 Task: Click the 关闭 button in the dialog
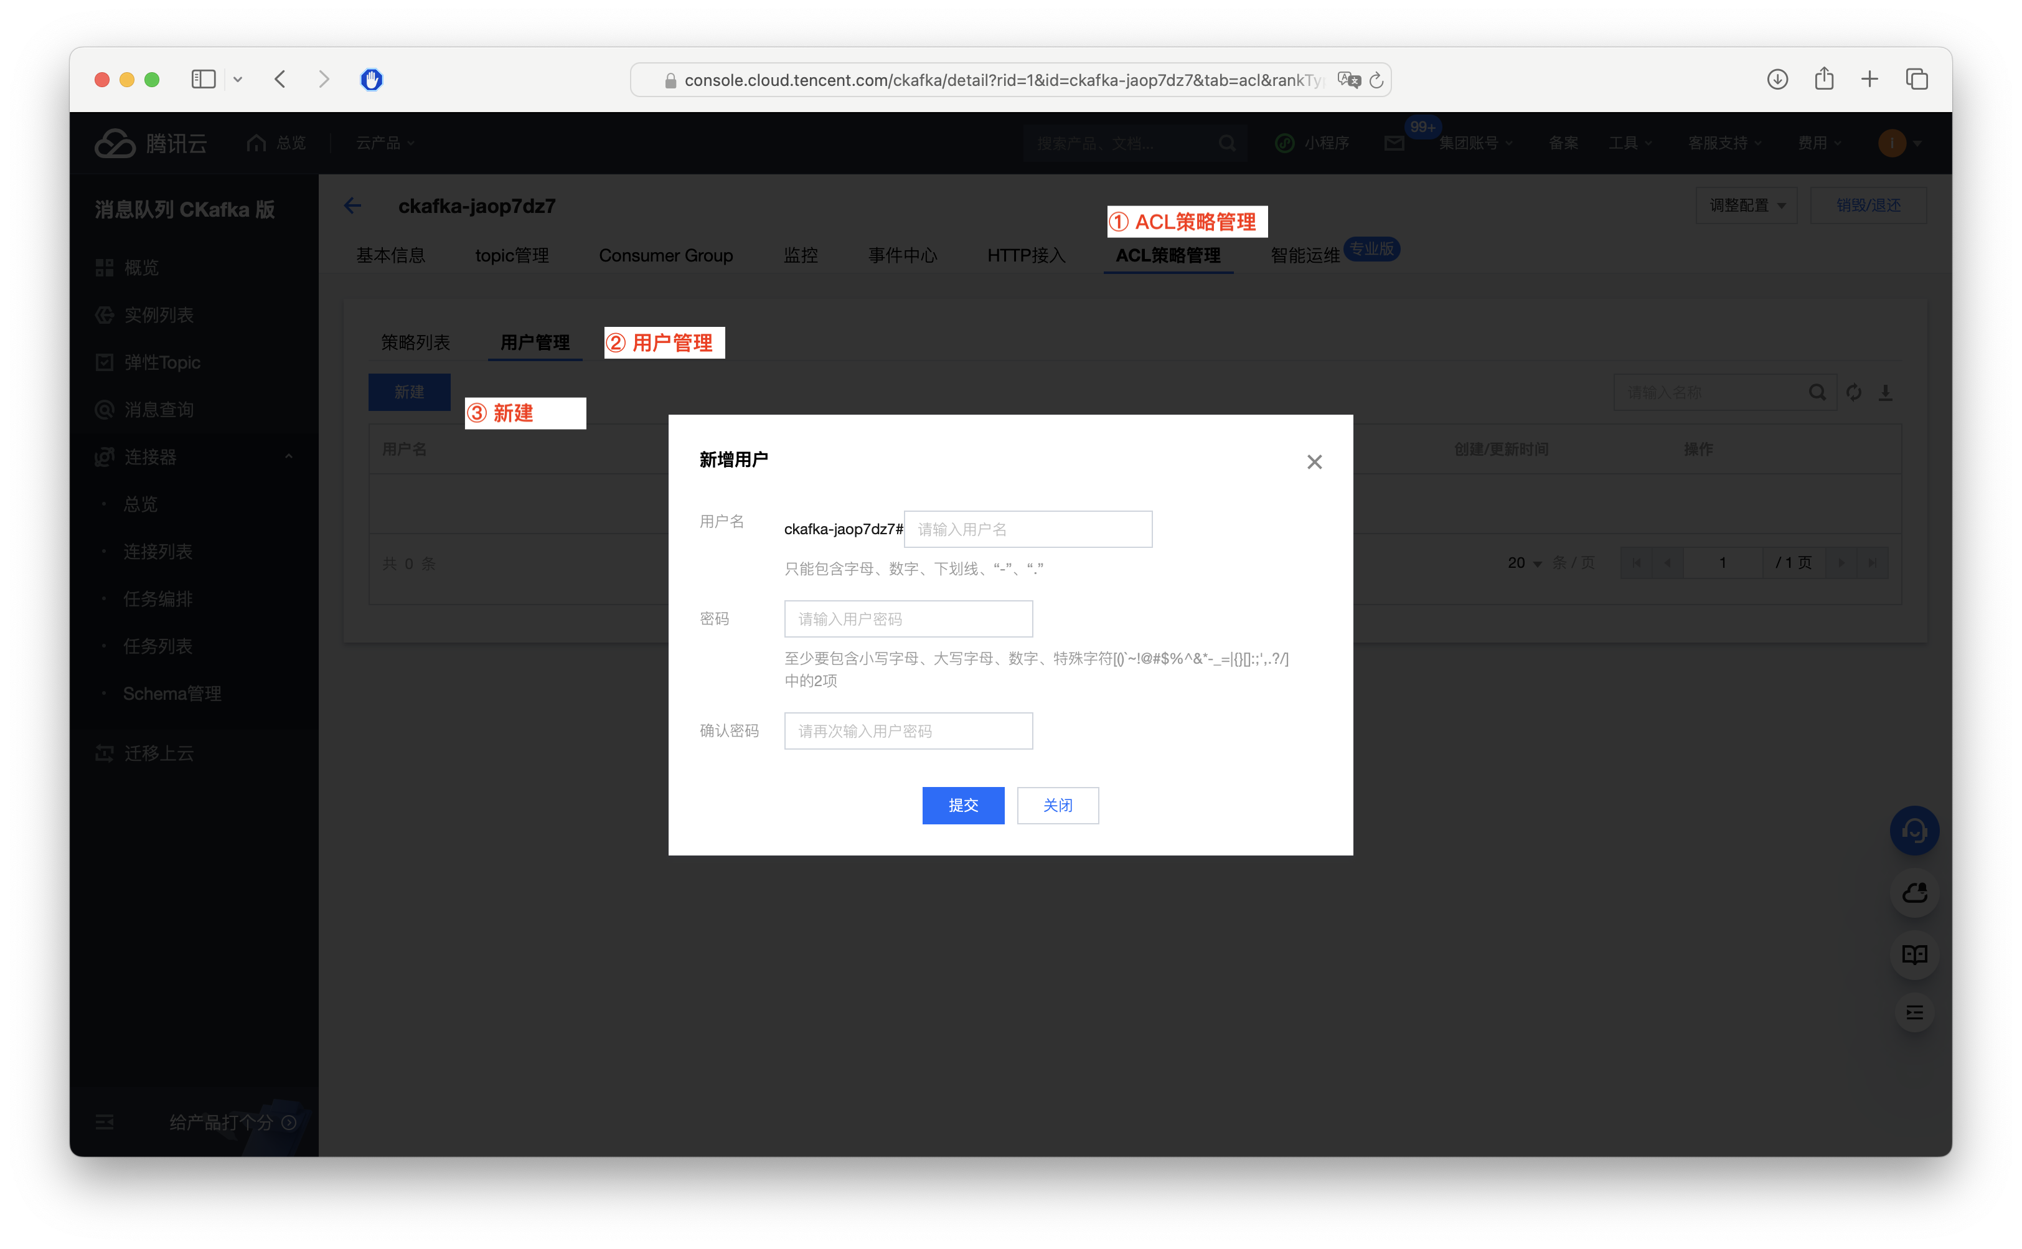click(1057, 806)
